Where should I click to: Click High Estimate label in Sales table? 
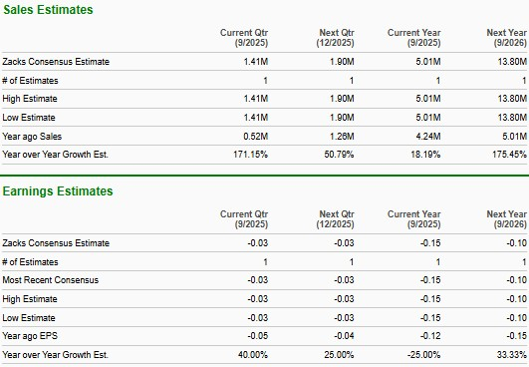(x=30, y=99)
